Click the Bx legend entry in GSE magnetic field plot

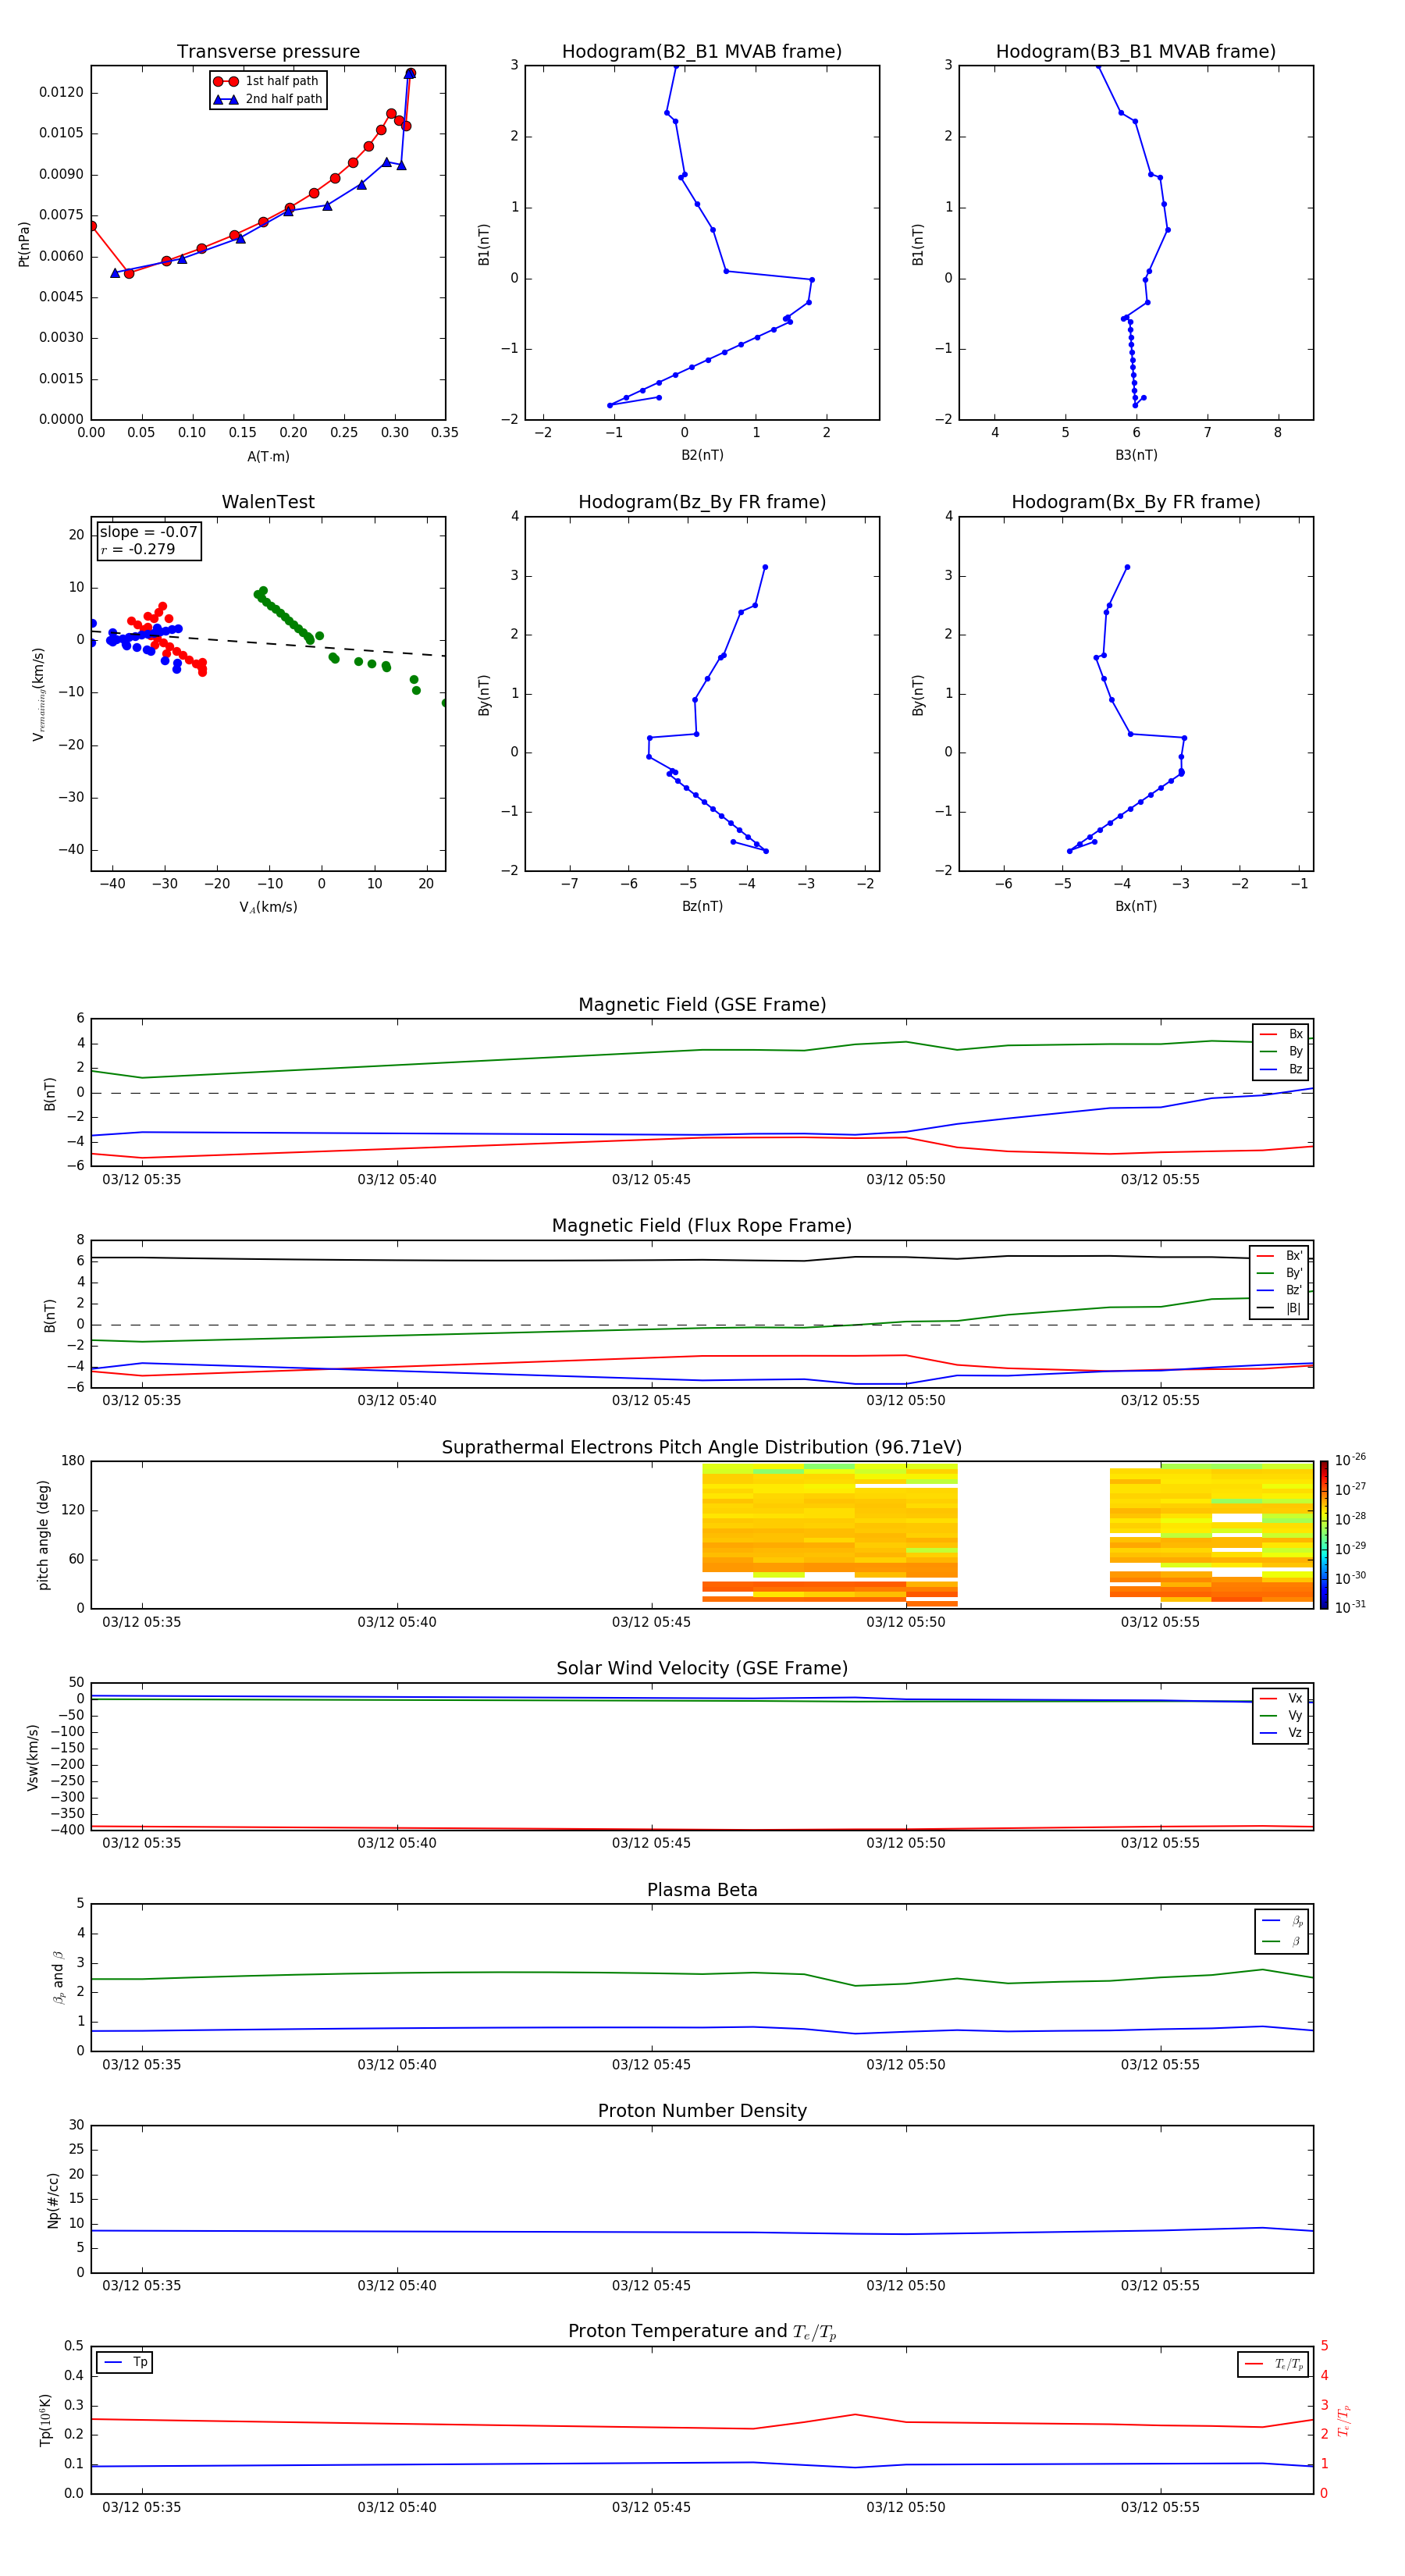pos(1281,1035)
